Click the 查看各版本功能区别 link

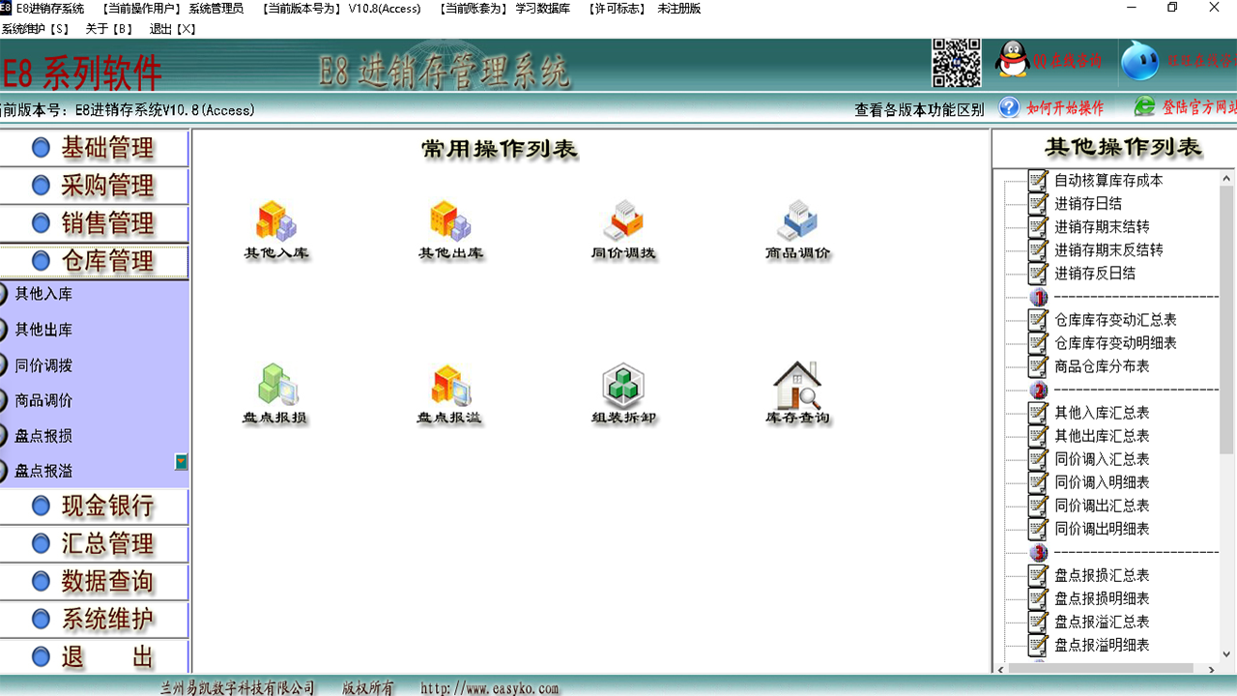point(918,108)
